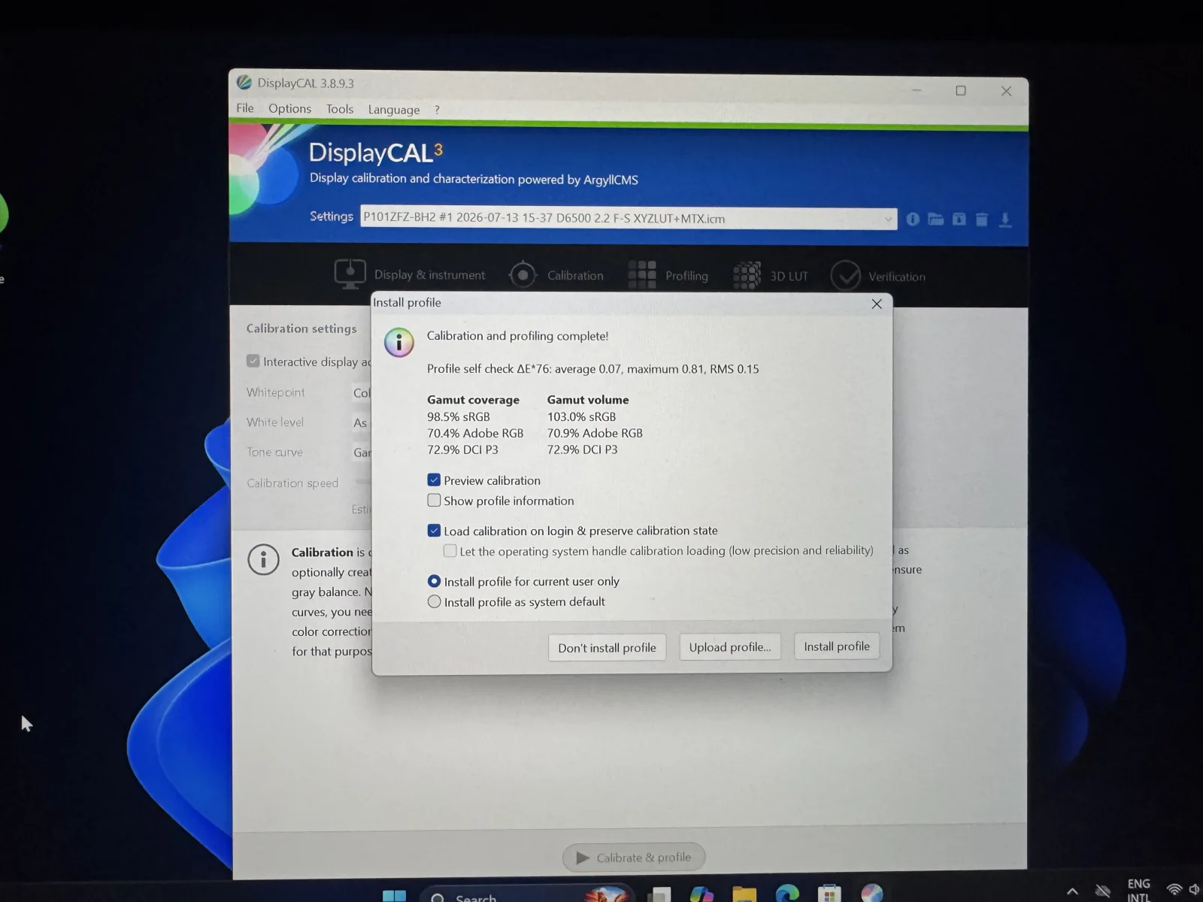Check Let the operating system handle calibration
1203x902 pixels.
point(450,550)
